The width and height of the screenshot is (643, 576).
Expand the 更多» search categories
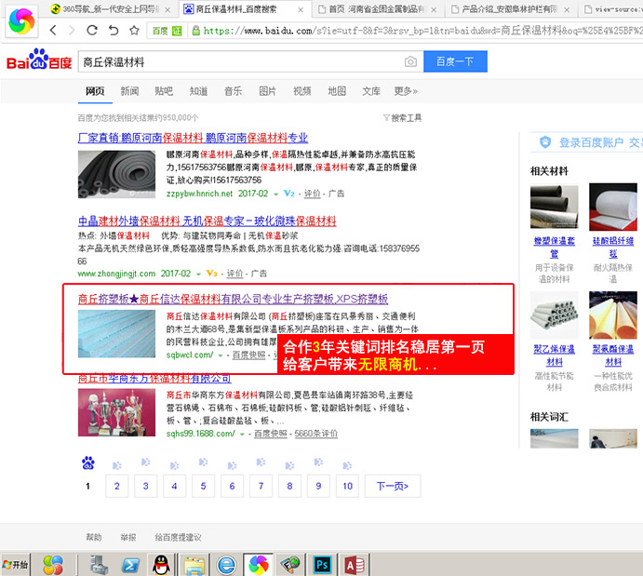[x=406, y=91]
